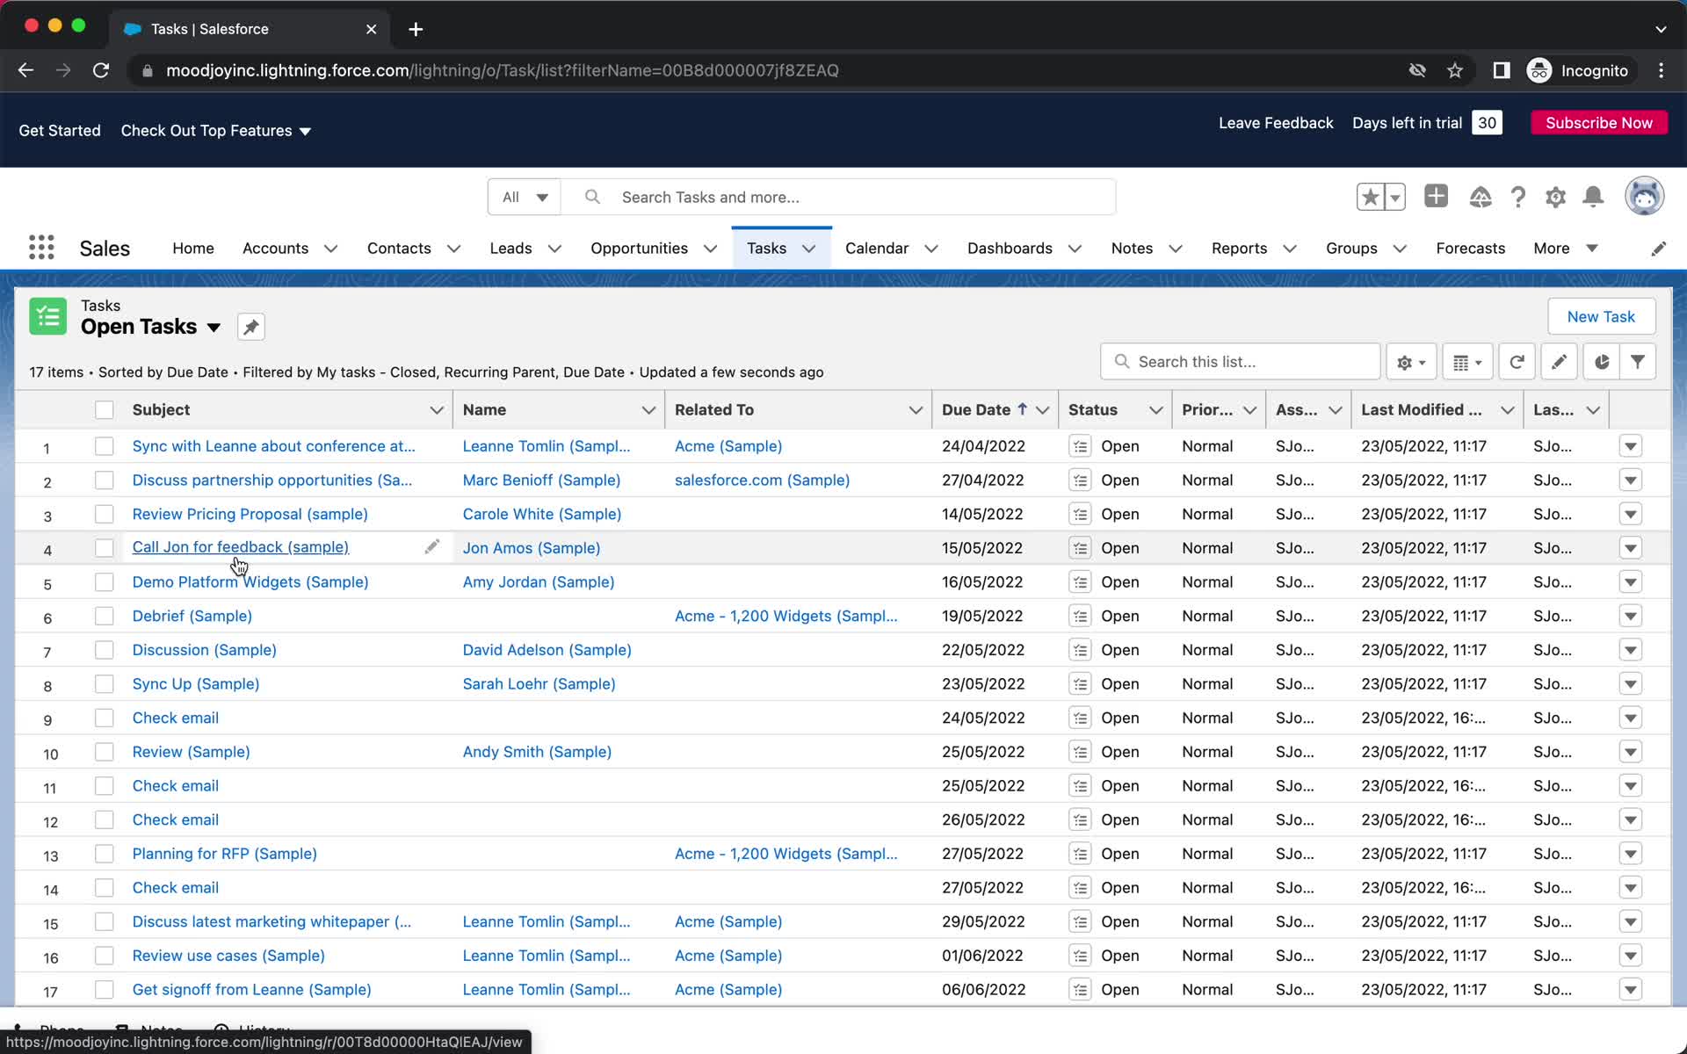
Task: Switch to the Contacts tab
Action: 399,249
